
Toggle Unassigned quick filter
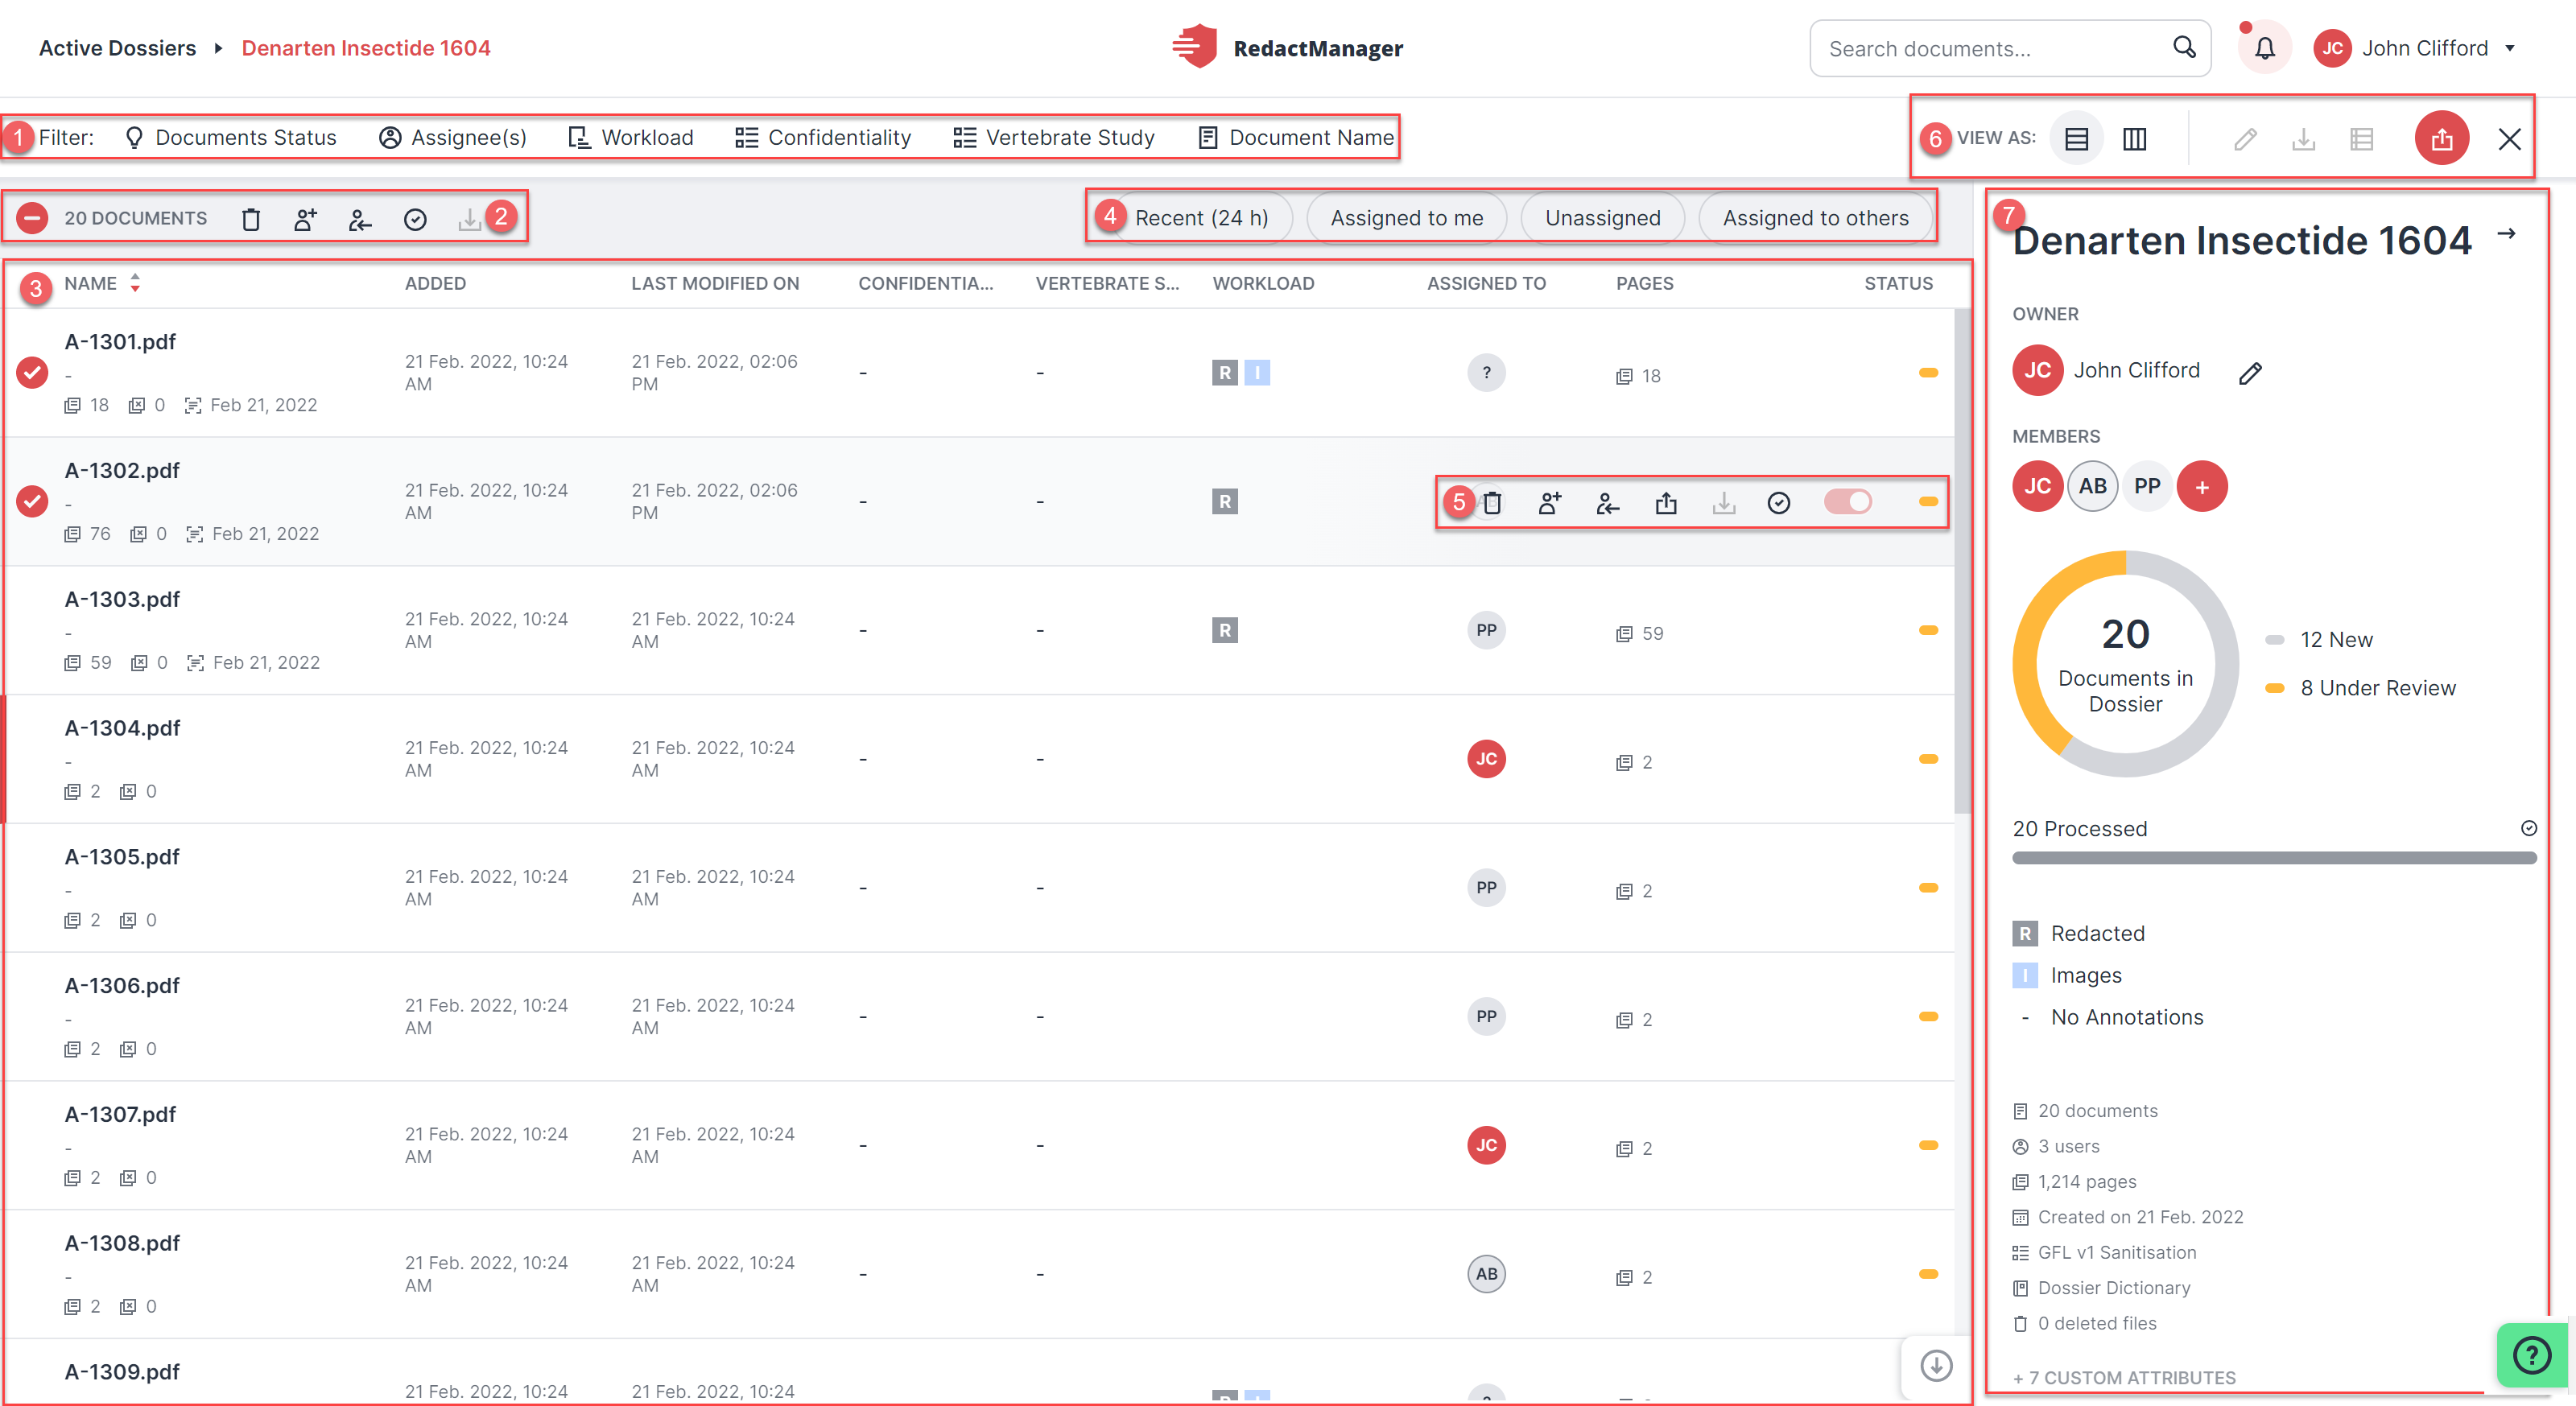tap(1602, 218)
